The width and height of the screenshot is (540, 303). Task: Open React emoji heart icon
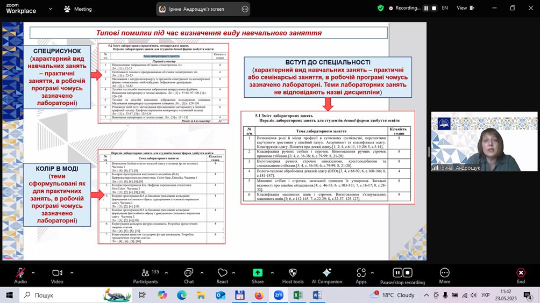[222, 273]
